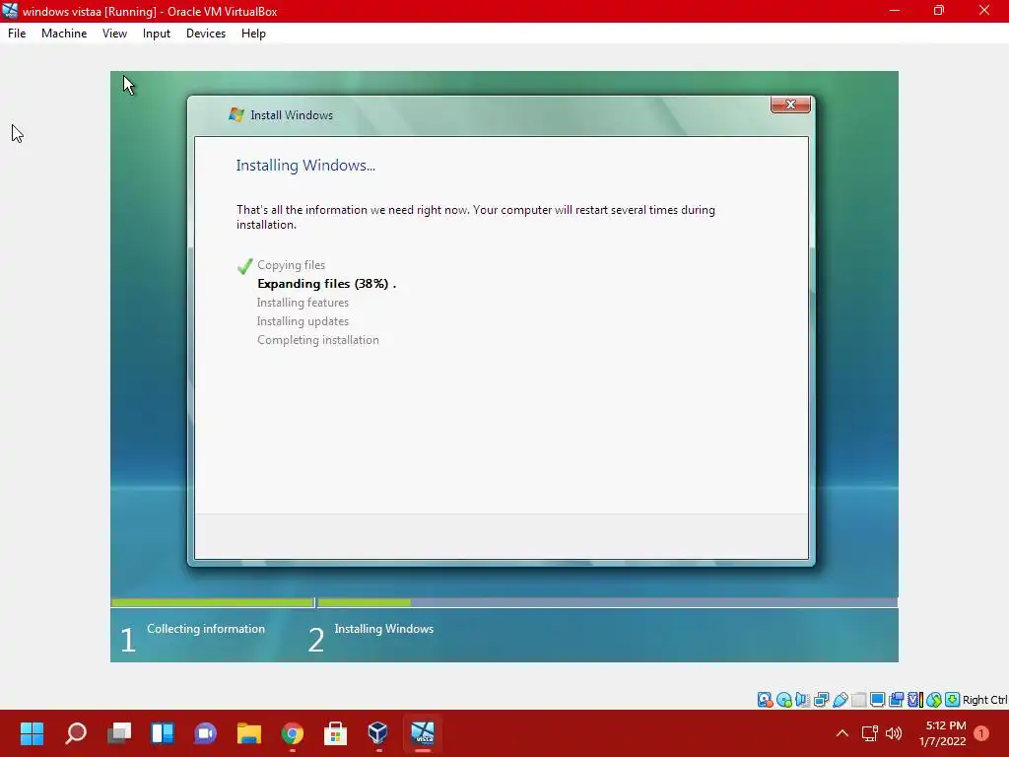This screenshot has width=1009, height=757.
Task: Switch to VirtualBox Manager taskbar icon
Action: pos(378,733)
